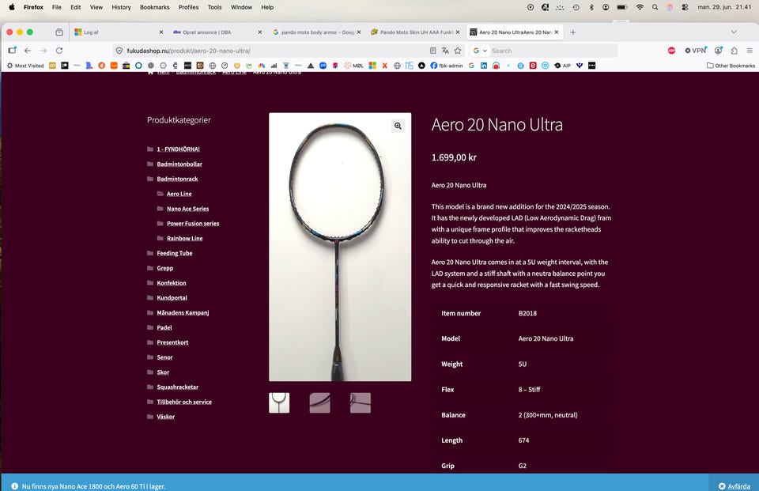Dismiss the notice with Avfärda
This screenshot has width=759, height=491.
click(734, 486)
